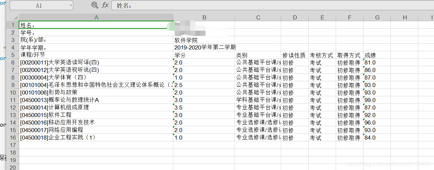Select row 16 header
Image resolution: width=434 pixels, height=170 pixels.
13,138
